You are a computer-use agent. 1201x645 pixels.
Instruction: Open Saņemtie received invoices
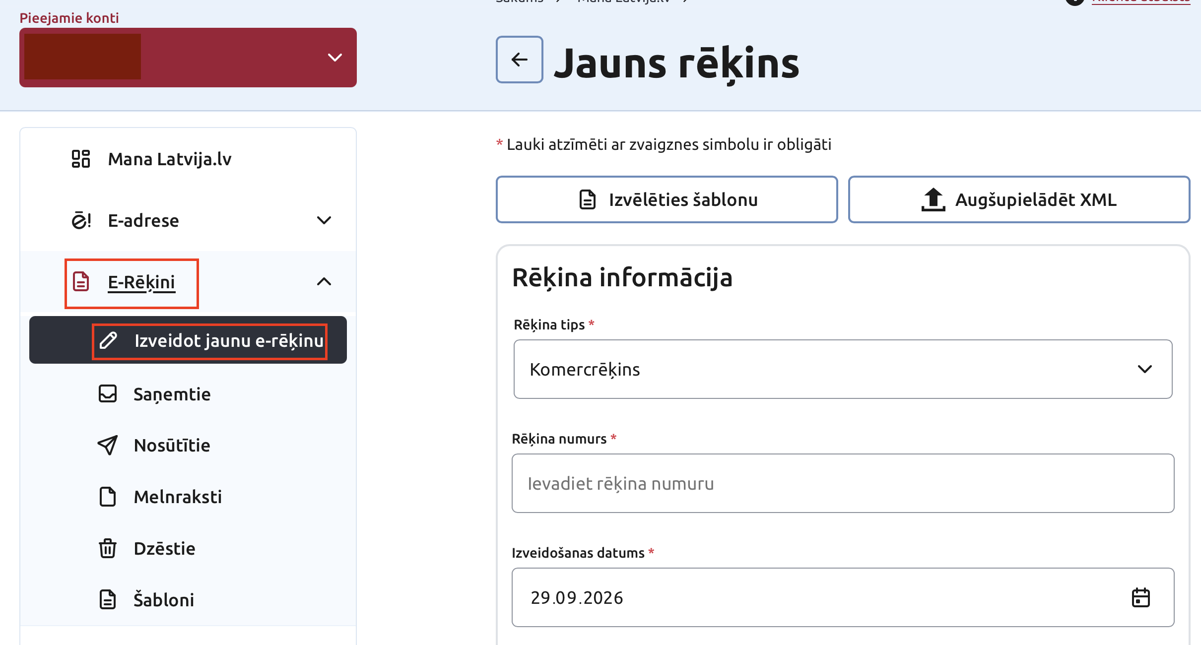click(x=172, y=394)
